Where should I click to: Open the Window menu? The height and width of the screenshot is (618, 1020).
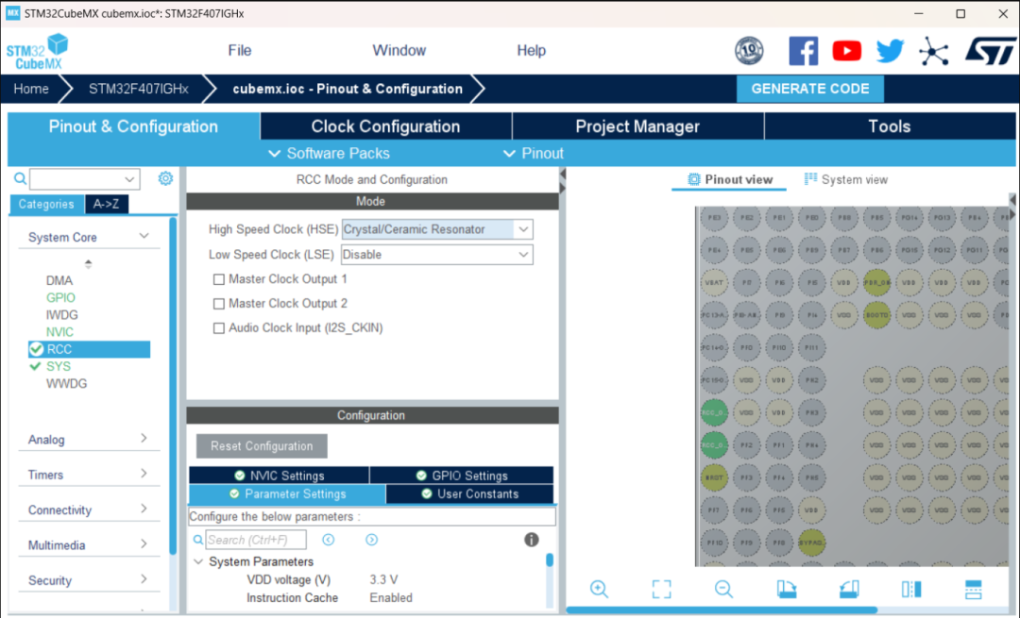tap(399, 51)
